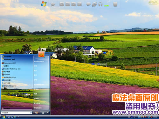Launch Photoshop via the Ps dock icon
159x119 pixels.
click(x=62, y=4)
